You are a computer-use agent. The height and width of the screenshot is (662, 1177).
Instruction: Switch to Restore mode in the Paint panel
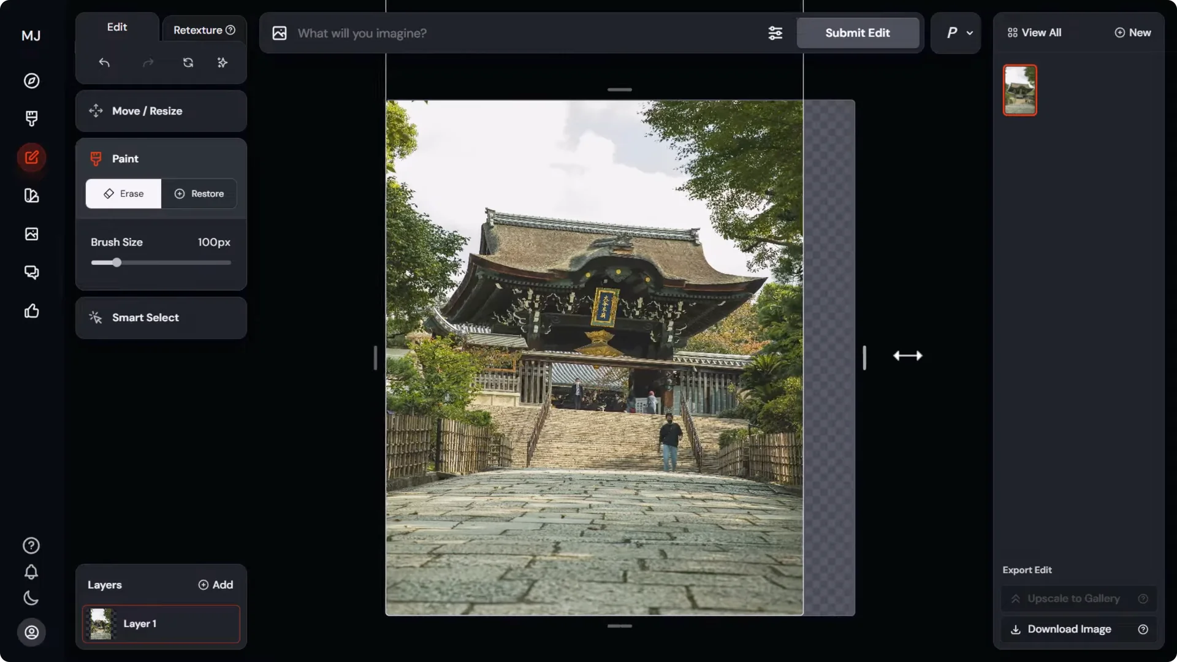pyautogui.click(x=199, y=194)
